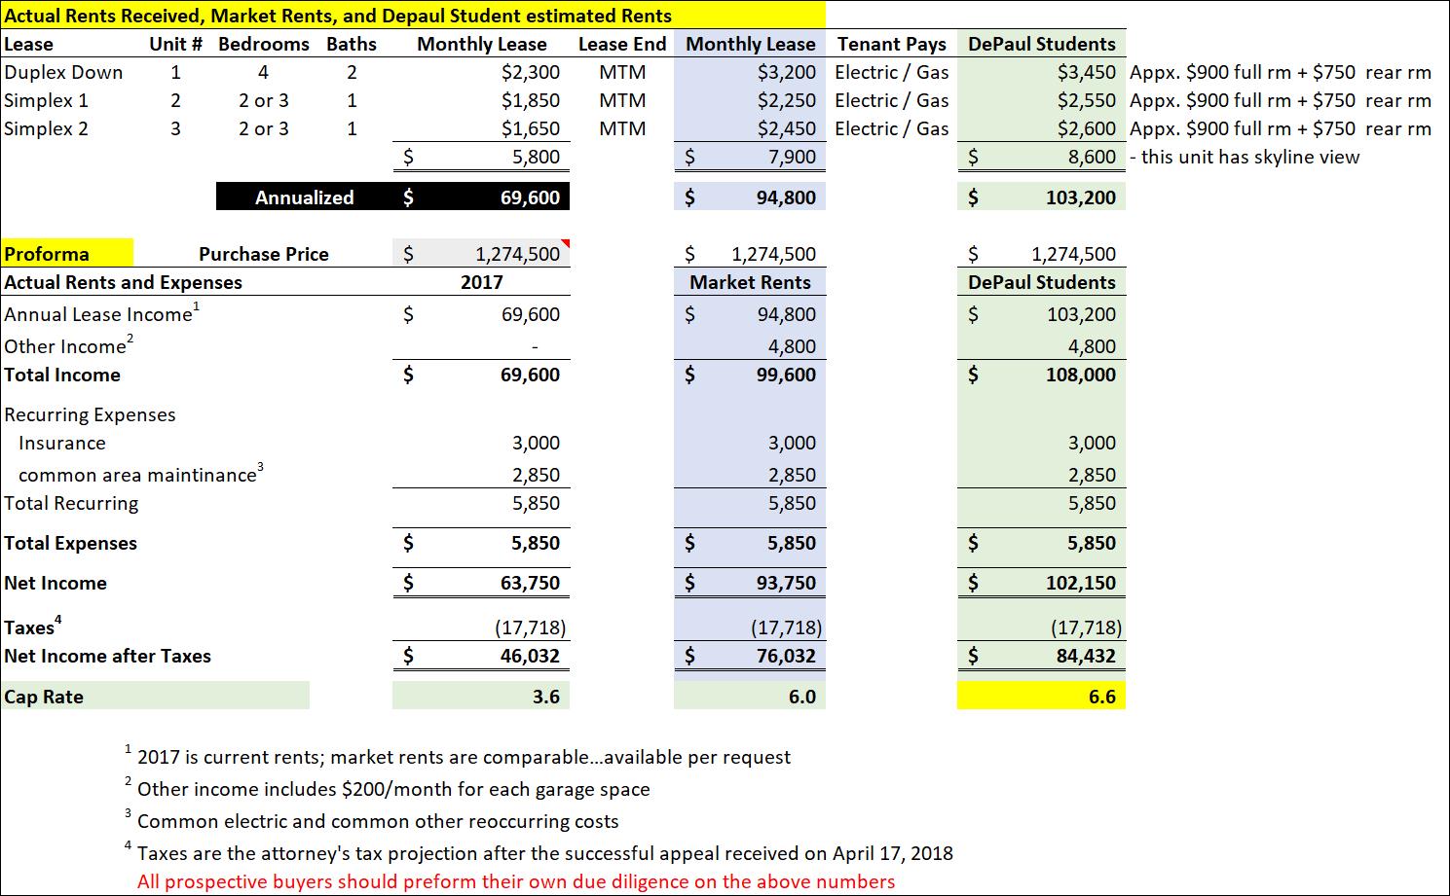Click the yellow 'Proforma' cell
Screen dimensions: 1450x896
(x=67, y=254)
